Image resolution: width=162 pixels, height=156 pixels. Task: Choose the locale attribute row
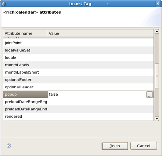(x=78, y=57)
